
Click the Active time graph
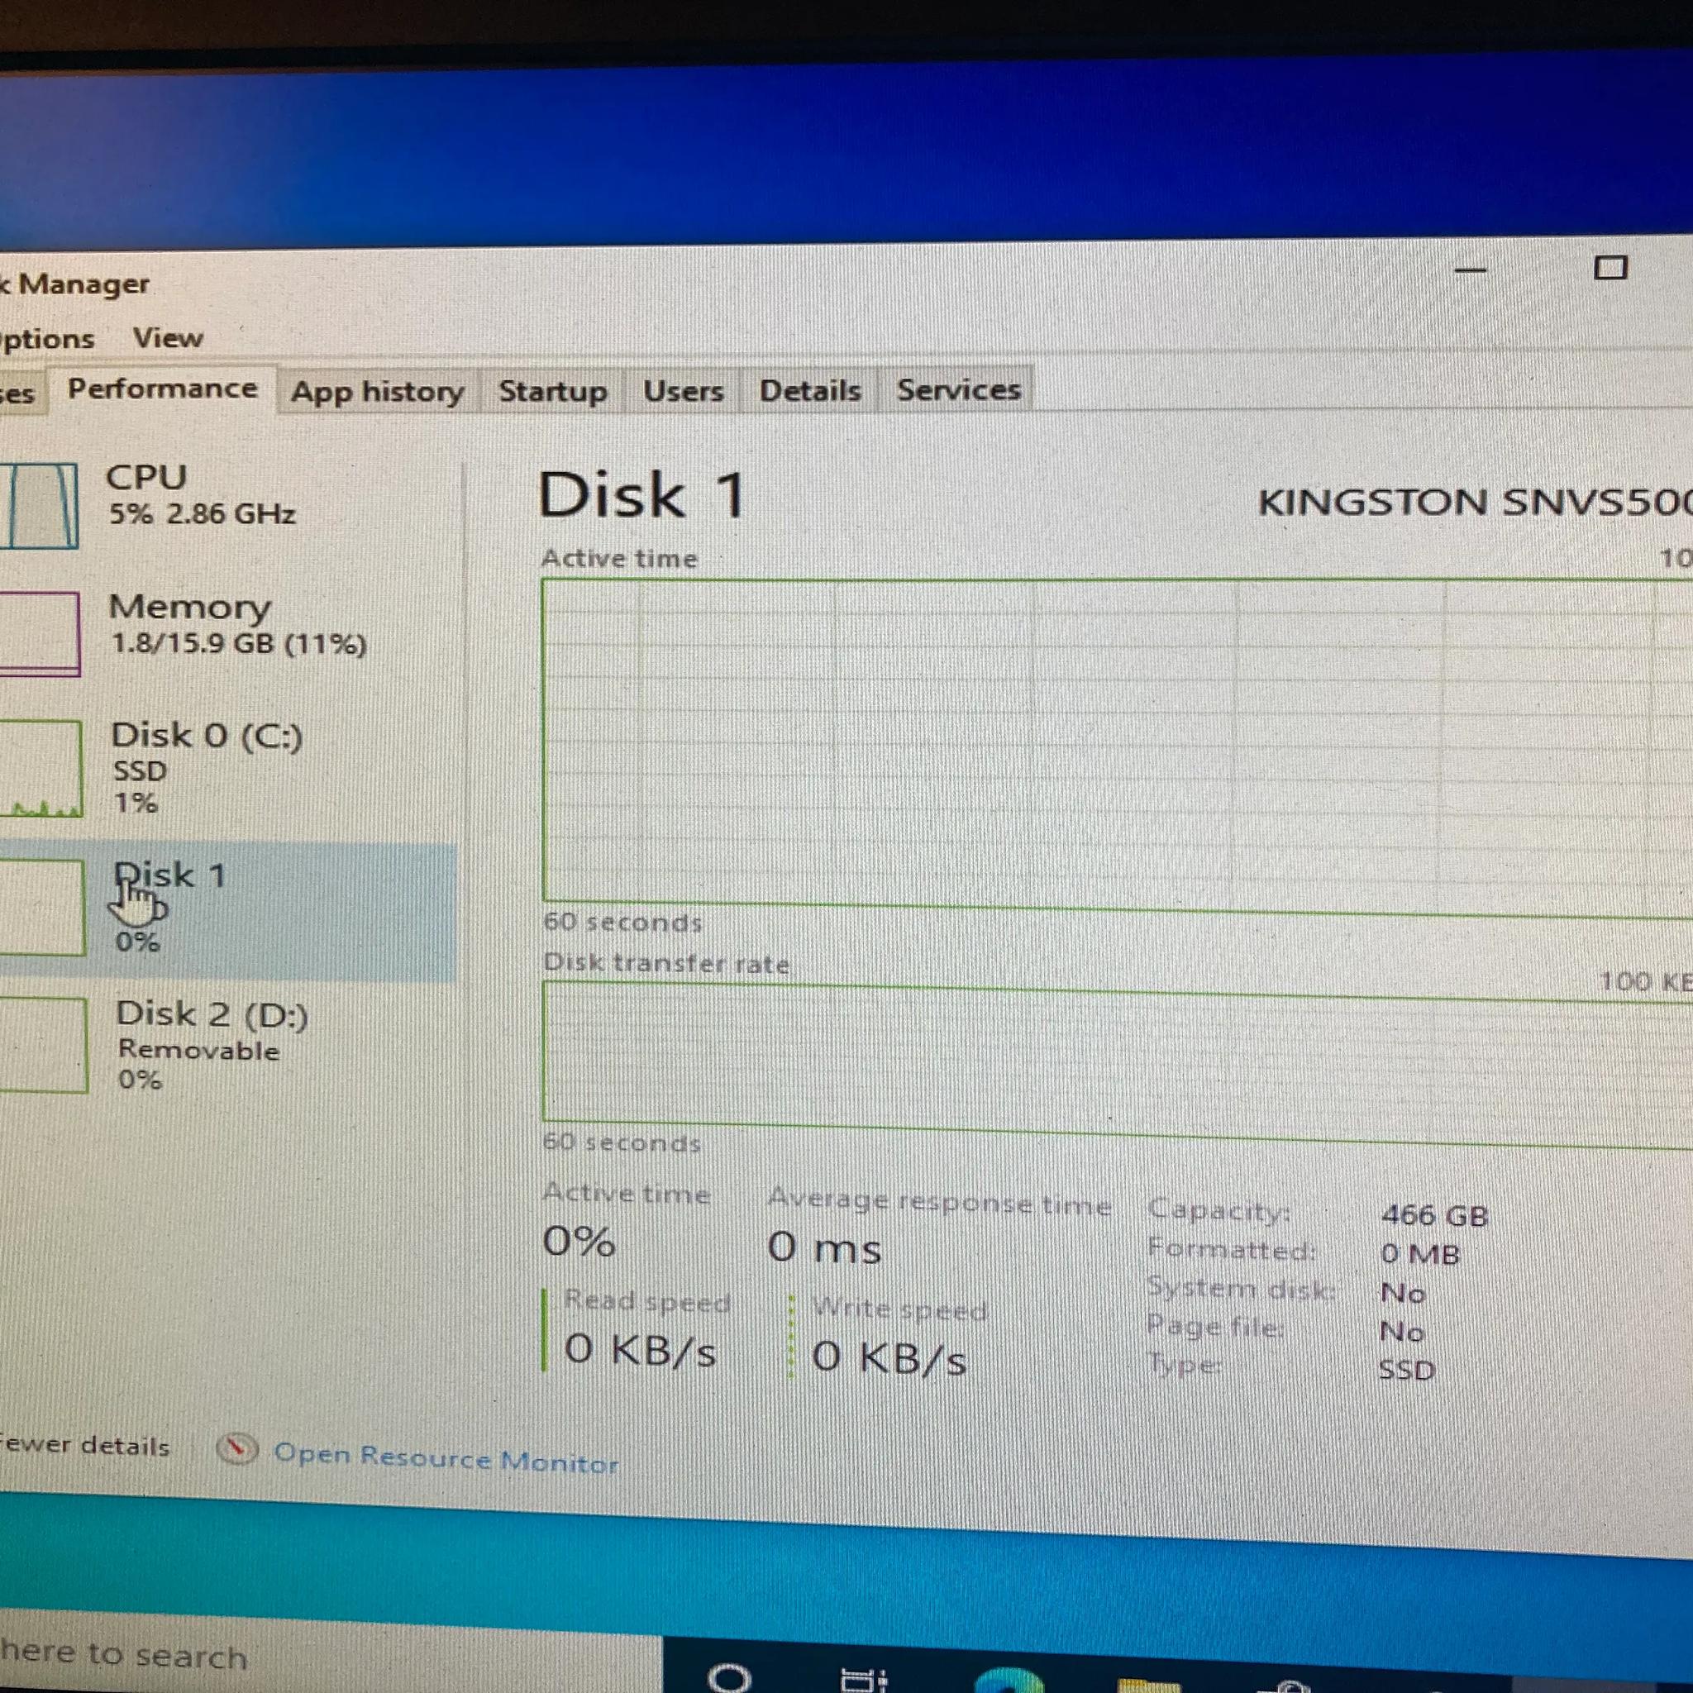[x=1118, y=746]
